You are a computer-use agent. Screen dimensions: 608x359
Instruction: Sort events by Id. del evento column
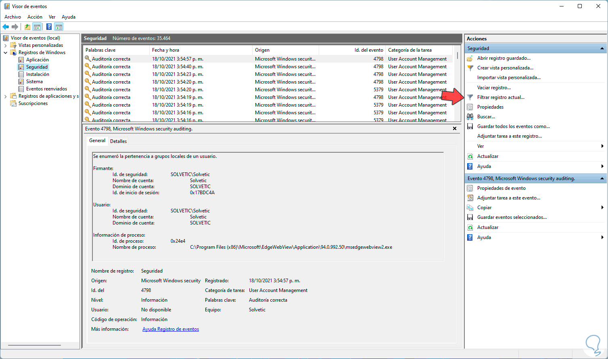(352, 50)
